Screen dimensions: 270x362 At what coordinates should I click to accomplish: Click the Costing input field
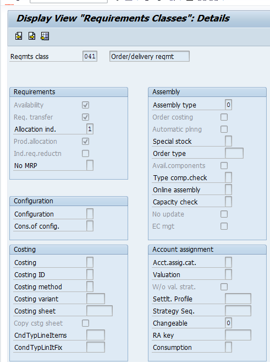pos(90,262)
